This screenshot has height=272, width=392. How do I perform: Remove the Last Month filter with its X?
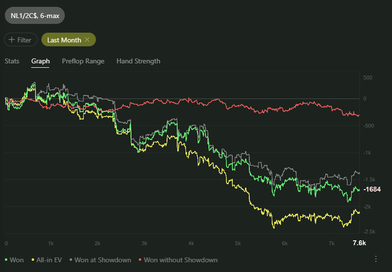(87, 40)
